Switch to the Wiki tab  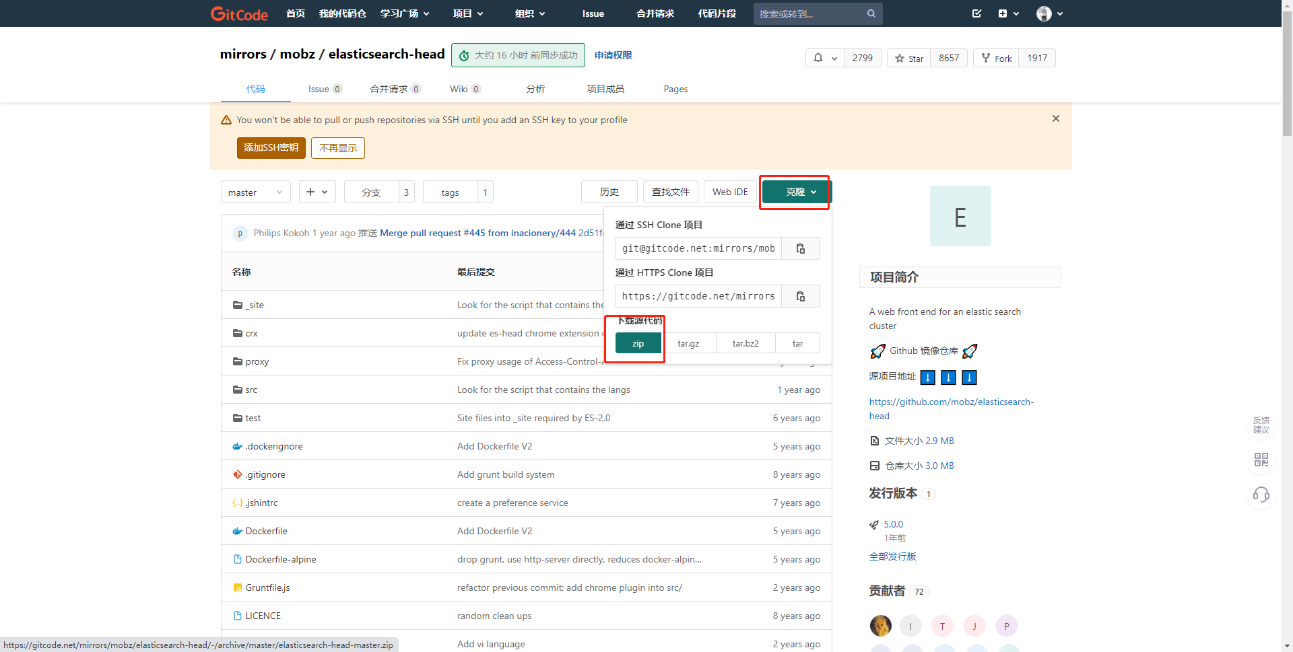465,89
